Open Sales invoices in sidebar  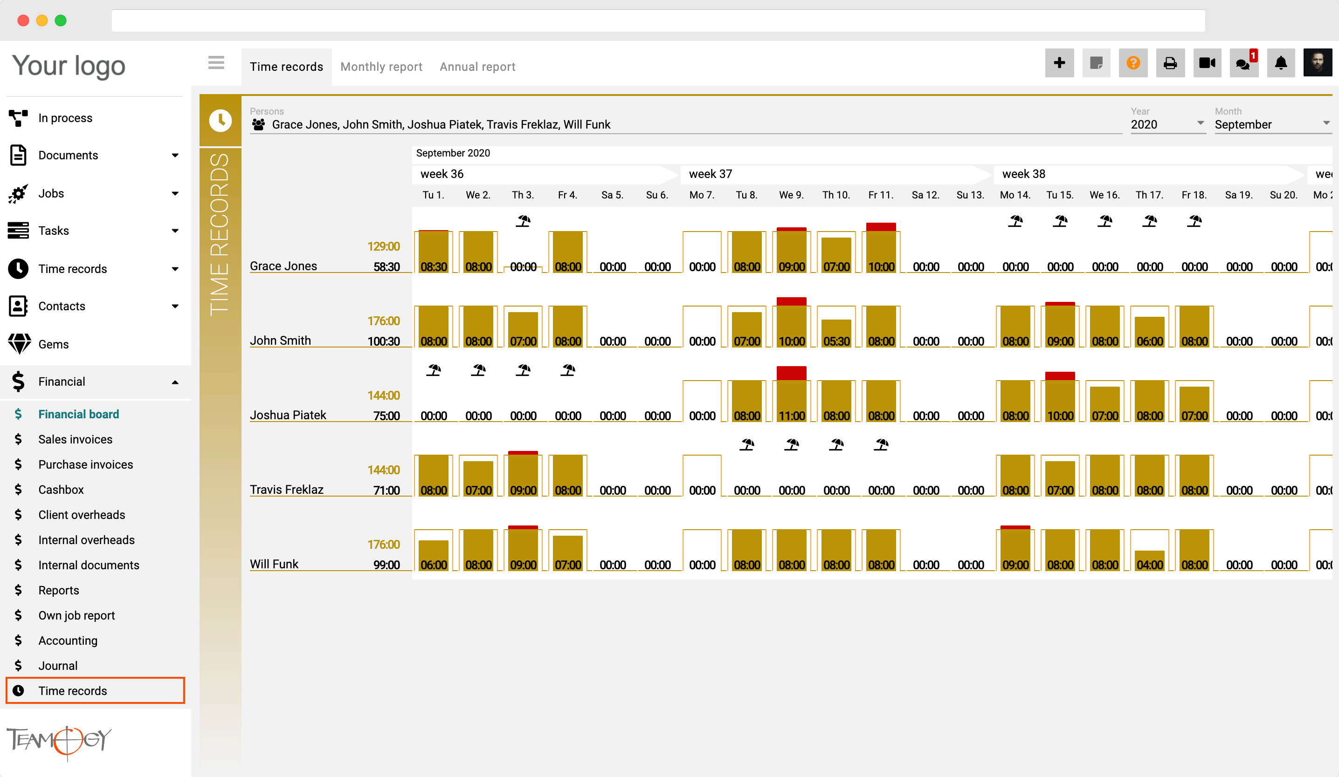(x=75, y=439)
